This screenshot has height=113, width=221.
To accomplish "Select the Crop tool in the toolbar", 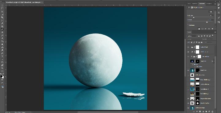I will [x=2, y=17].
